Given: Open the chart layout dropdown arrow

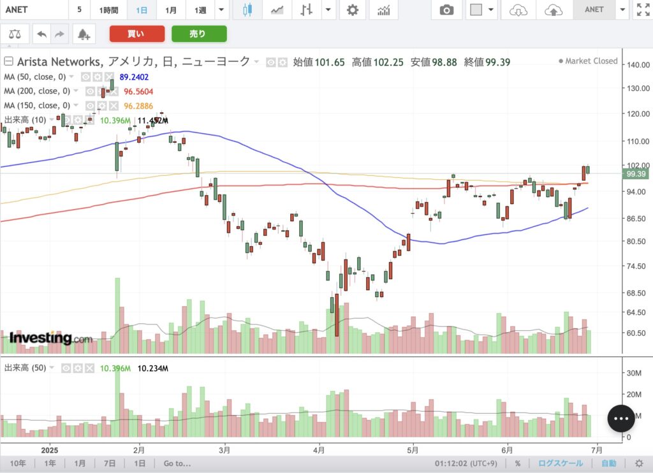Looking at the screenshot, I should [x=491, y=10].
